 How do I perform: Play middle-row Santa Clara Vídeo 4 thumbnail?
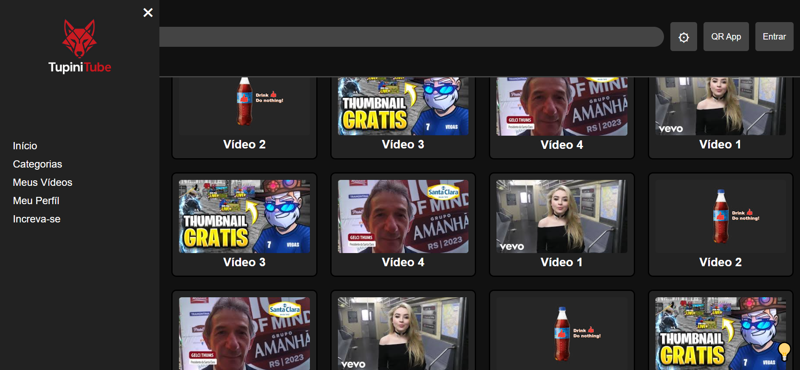coord(403,216)
